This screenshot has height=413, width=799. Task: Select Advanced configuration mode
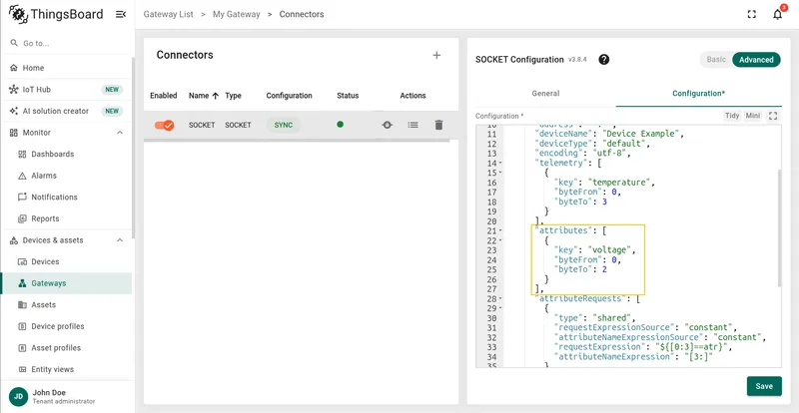pos(756,60)
